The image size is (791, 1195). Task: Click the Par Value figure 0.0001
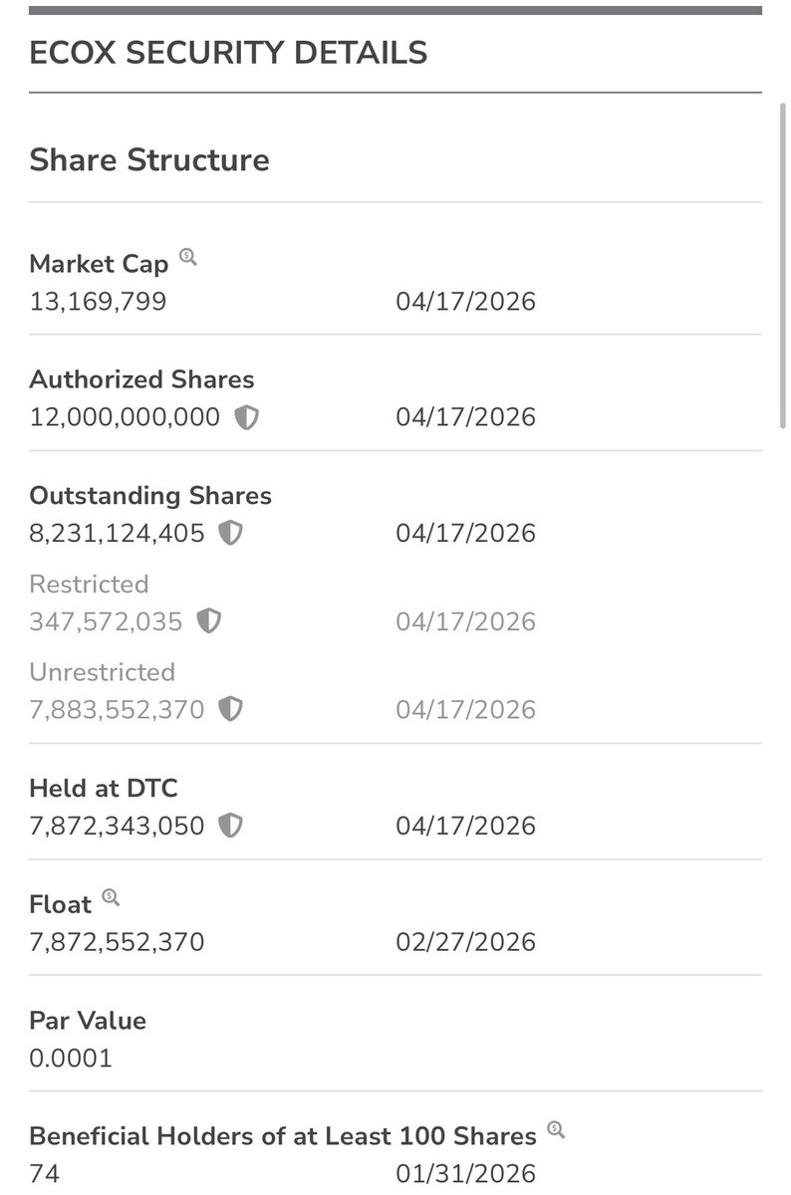point(71,1058)
